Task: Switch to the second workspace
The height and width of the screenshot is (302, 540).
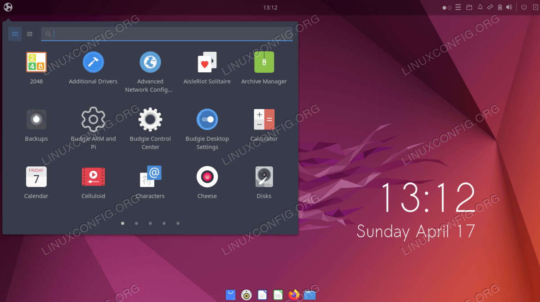Action: point(450,8)
